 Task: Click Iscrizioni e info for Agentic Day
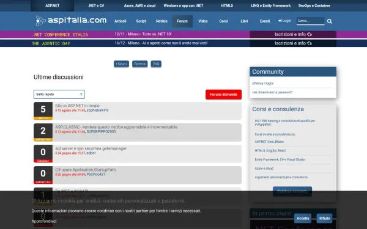(293, 43)
